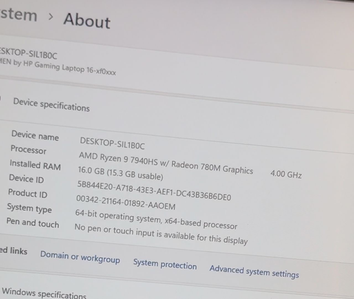Open the System protection link
This screenshot has height=299, width=354.
tap(165, 264)
